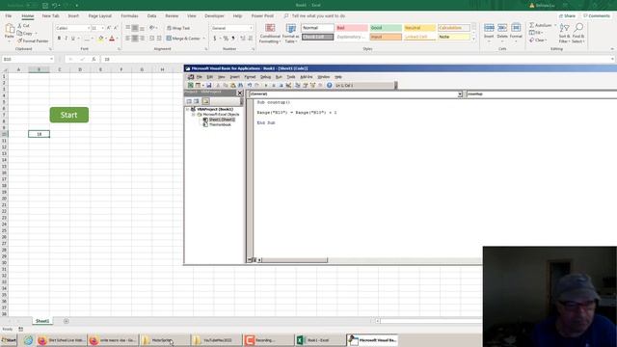Click the AutoSum sigma icon
Image resolution: width=617 pixels, height=347 pixels.
tap(531, 25)
